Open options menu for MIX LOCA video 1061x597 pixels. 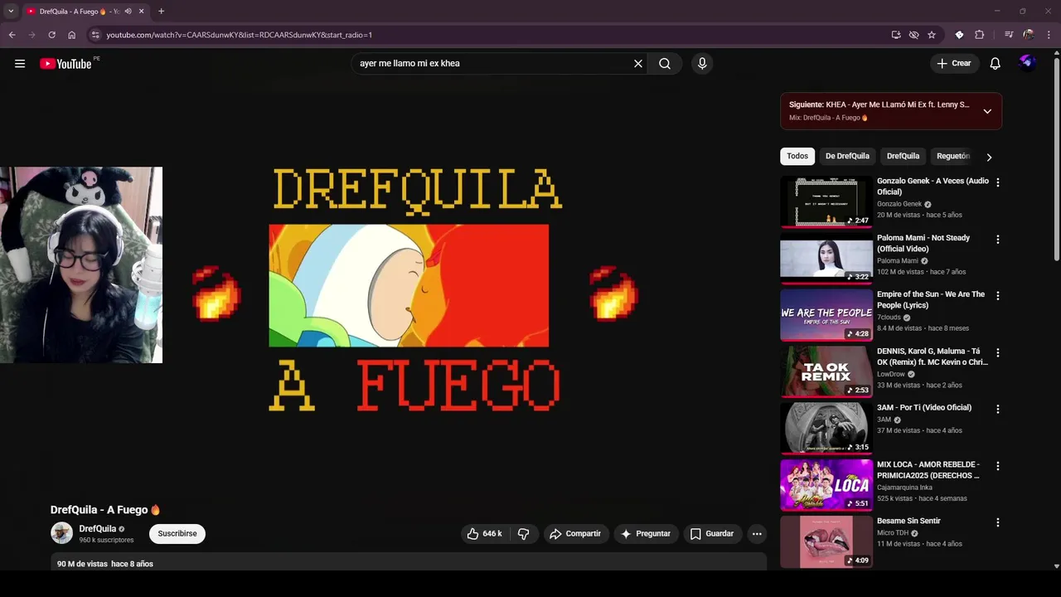click(x=998, y=467)
